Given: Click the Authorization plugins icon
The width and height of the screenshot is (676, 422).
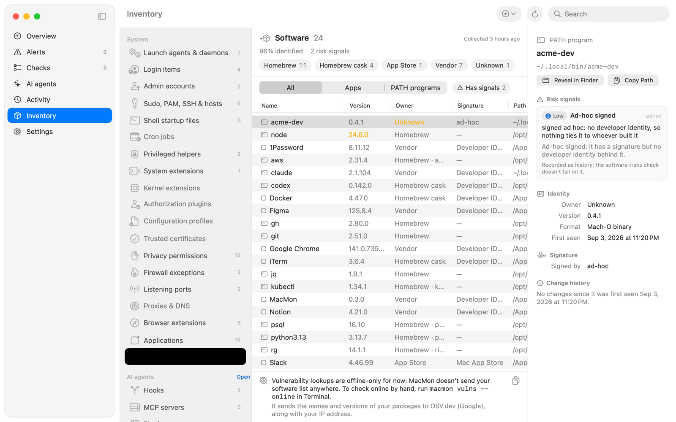Looking at the screenshot, I should point(135,204).
